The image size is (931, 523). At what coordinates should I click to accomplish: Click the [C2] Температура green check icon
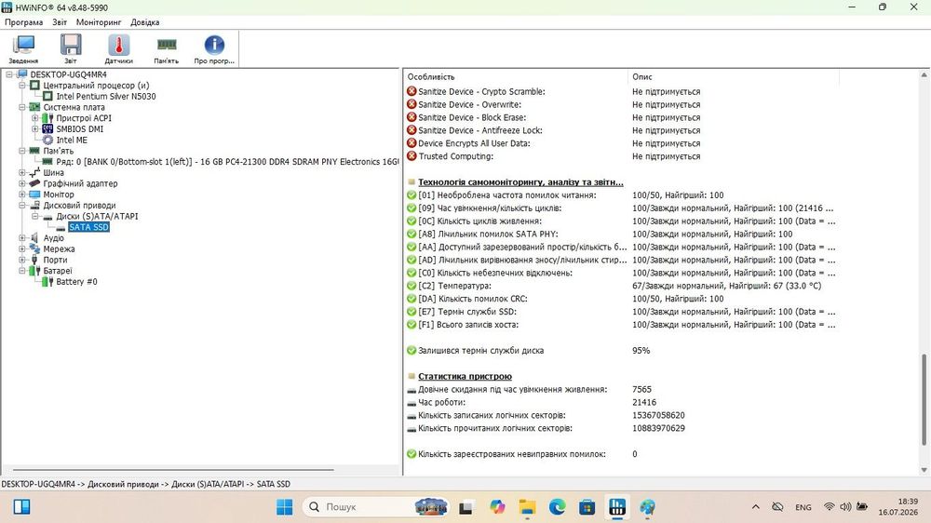(x=412, y=286)
